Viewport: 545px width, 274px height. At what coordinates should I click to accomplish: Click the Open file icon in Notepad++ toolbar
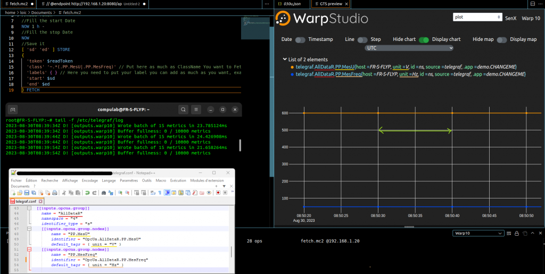click(20, 193)
